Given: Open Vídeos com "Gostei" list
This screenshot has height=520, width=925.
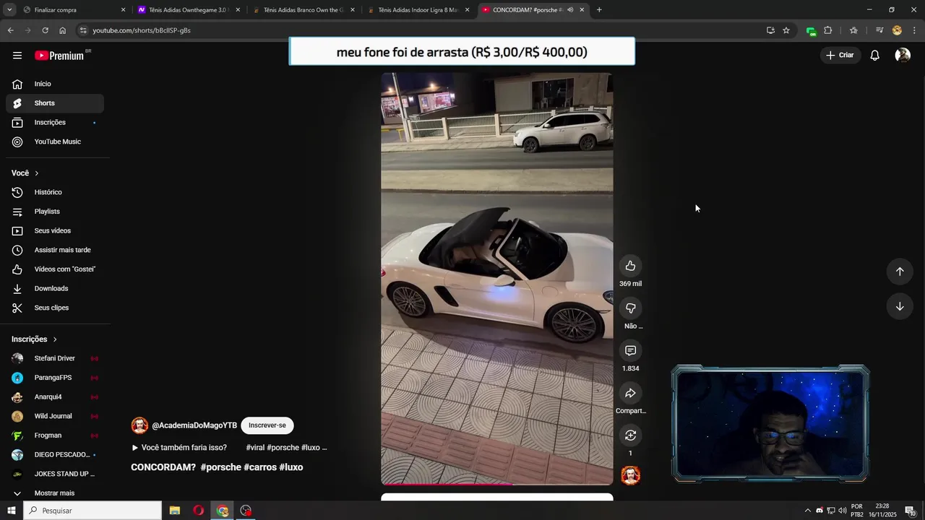Looking at the screenshot, I should pyautogui.click(x=55, y=269).
